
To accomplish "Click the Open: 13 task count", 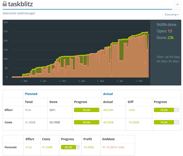I will click(x=164, y=31).
